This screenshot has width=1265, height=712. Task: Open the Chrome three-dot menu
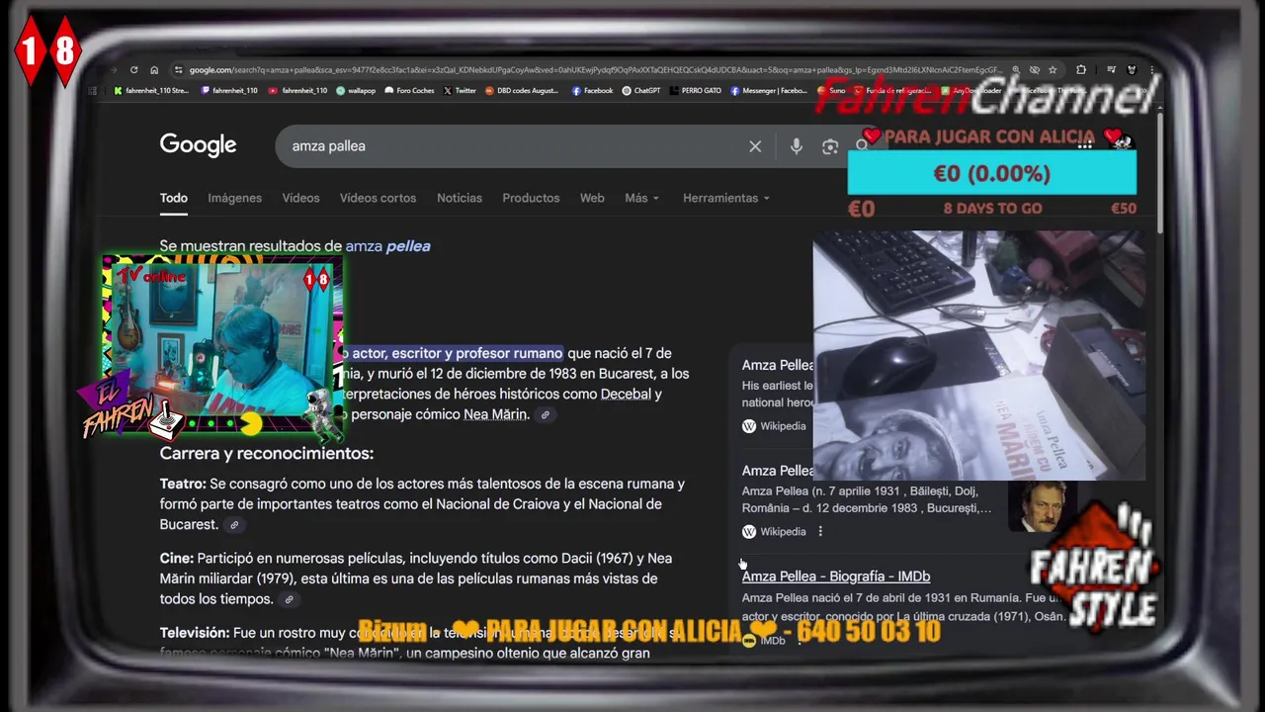(x=1152, y=70)
